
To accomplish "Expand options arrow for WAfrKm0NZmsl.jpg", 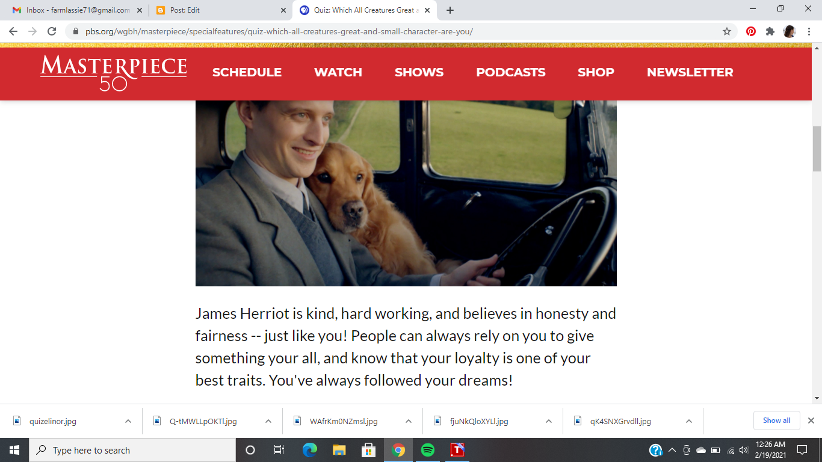I will [x=409, y=421].
